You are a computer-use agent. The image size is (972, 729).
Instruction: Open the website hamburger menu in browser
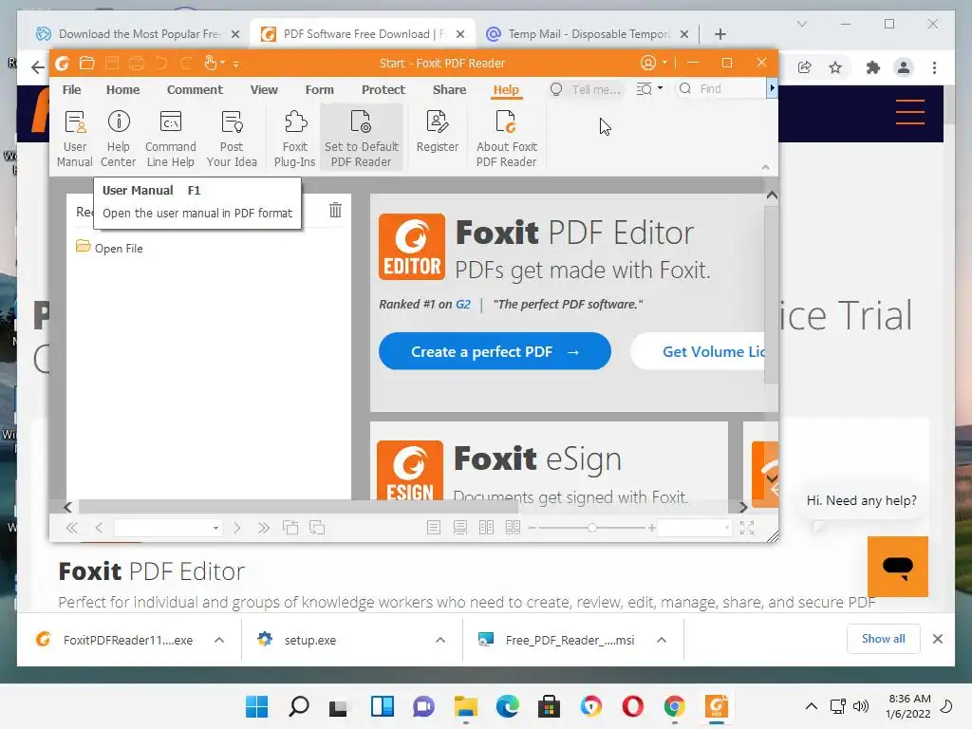pos(910,112)
